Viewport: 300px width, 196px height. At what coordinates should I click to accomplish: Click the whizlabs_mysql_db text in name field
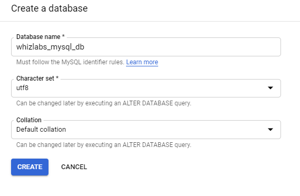50,47
